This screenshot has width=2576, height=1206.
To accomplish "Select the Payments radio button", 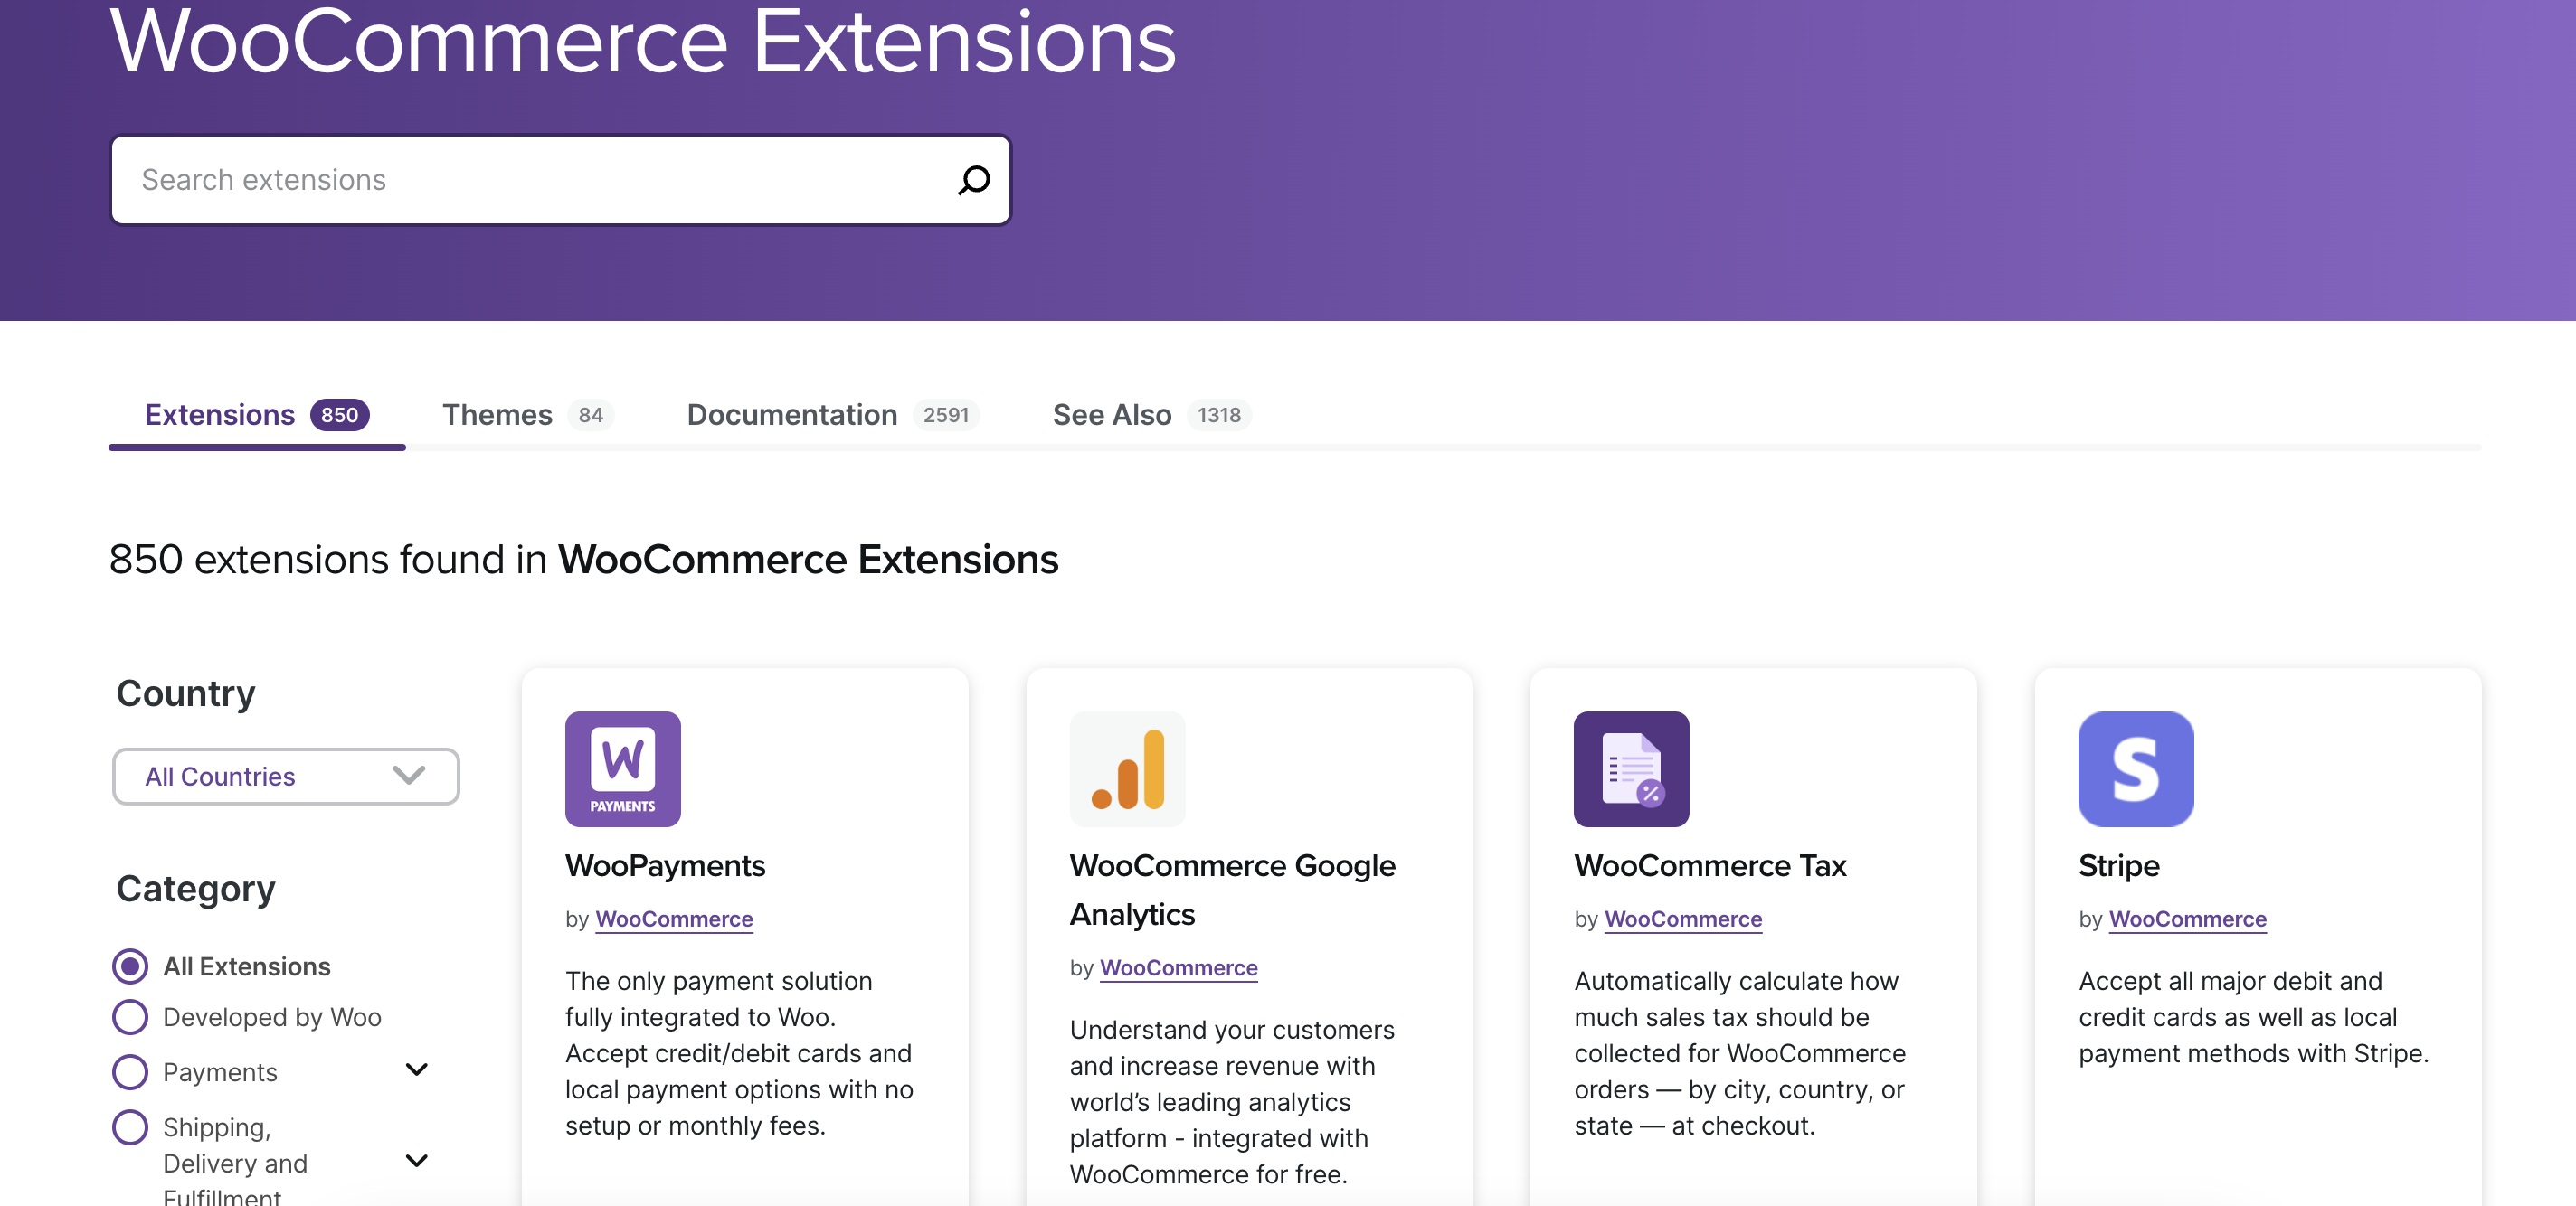I will 129,1071.
